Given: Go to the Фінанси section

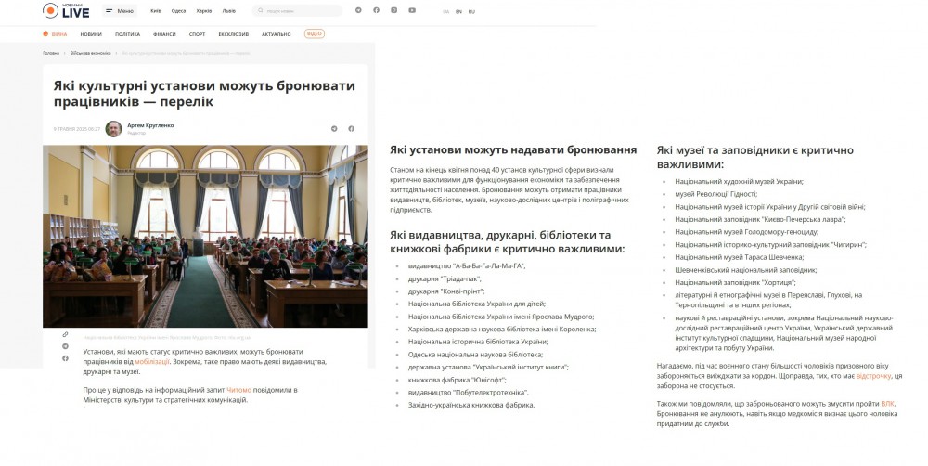Looking at the screenshot, I should [164, 33].
